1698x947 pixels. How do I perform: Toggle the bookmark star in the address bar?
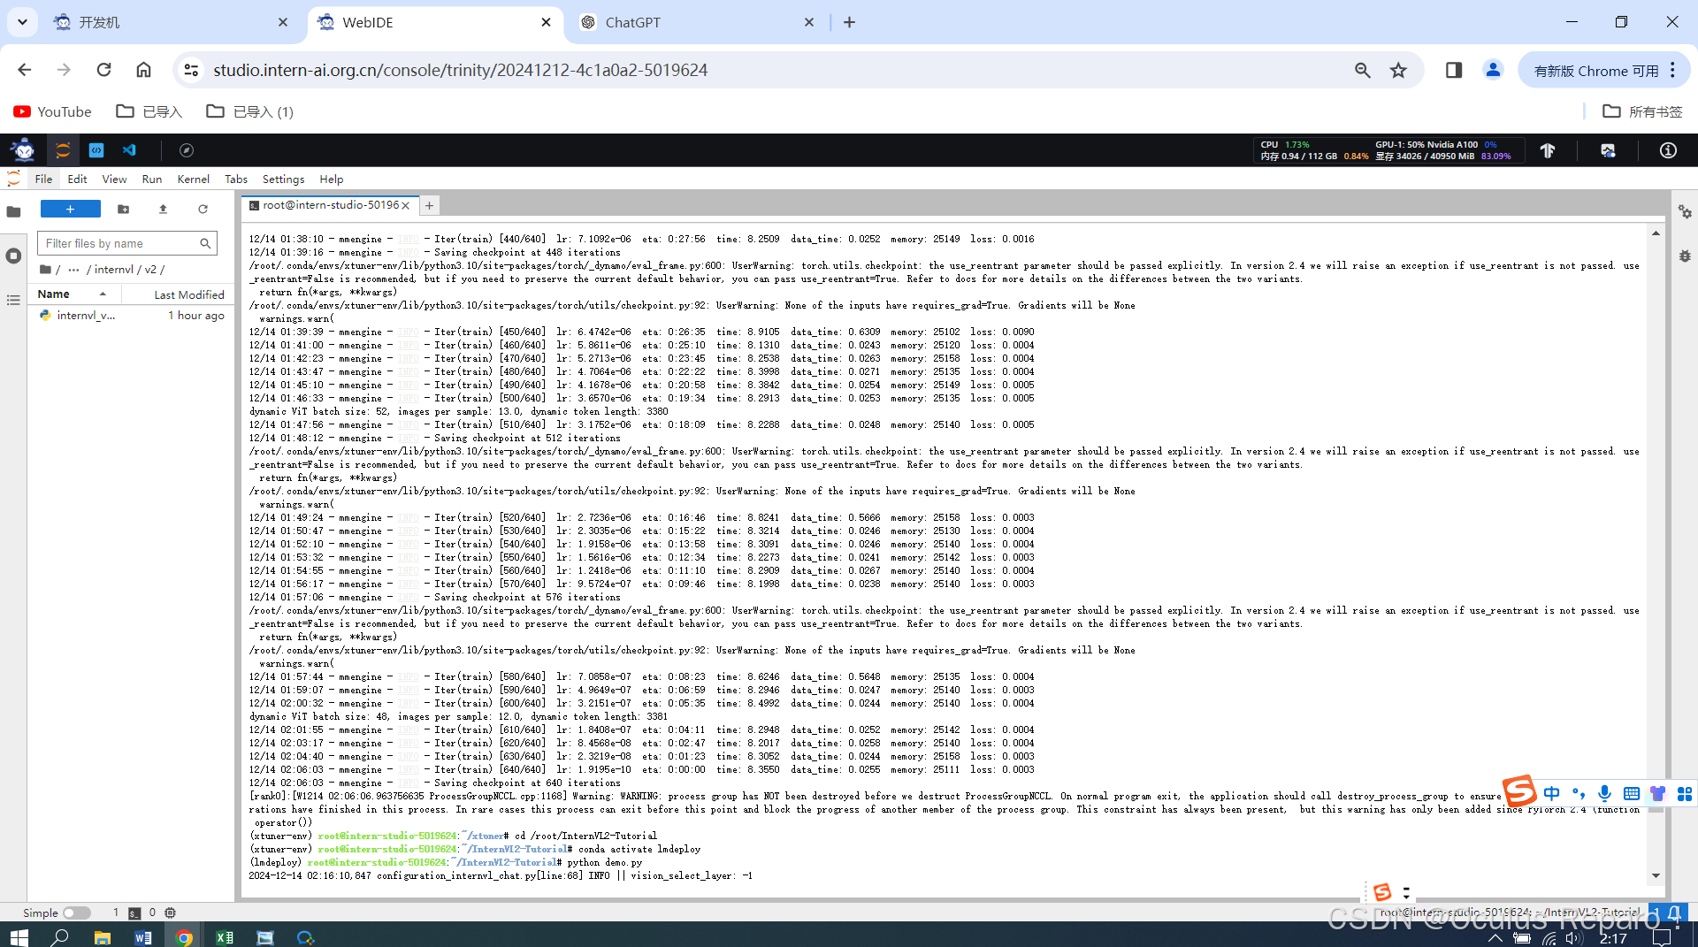(x=1398, y=70)
